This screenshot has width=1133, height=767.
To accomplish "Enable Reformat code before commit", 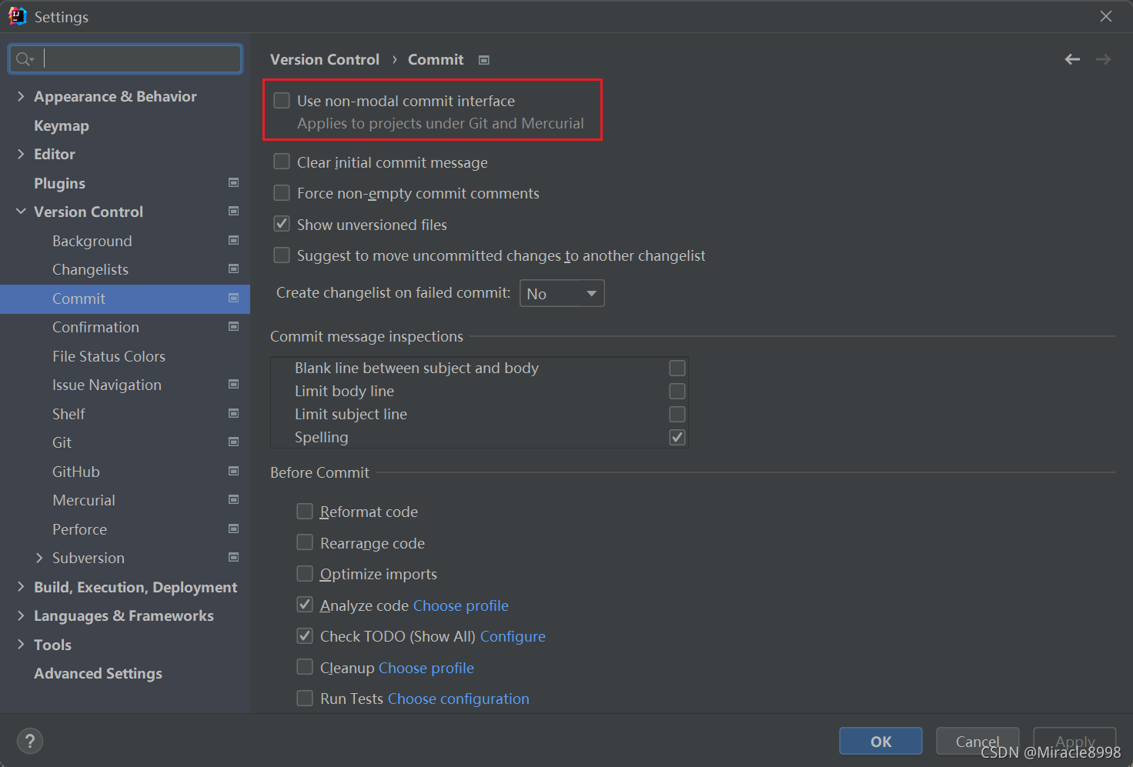I will (x=305, y=511).
